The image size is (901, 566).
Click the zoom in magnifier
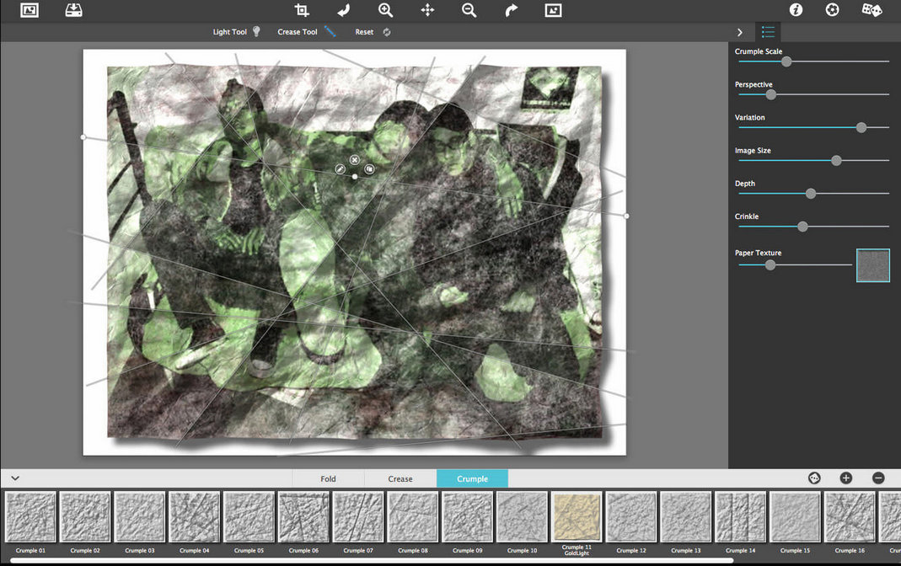click(x=385, y=10)
